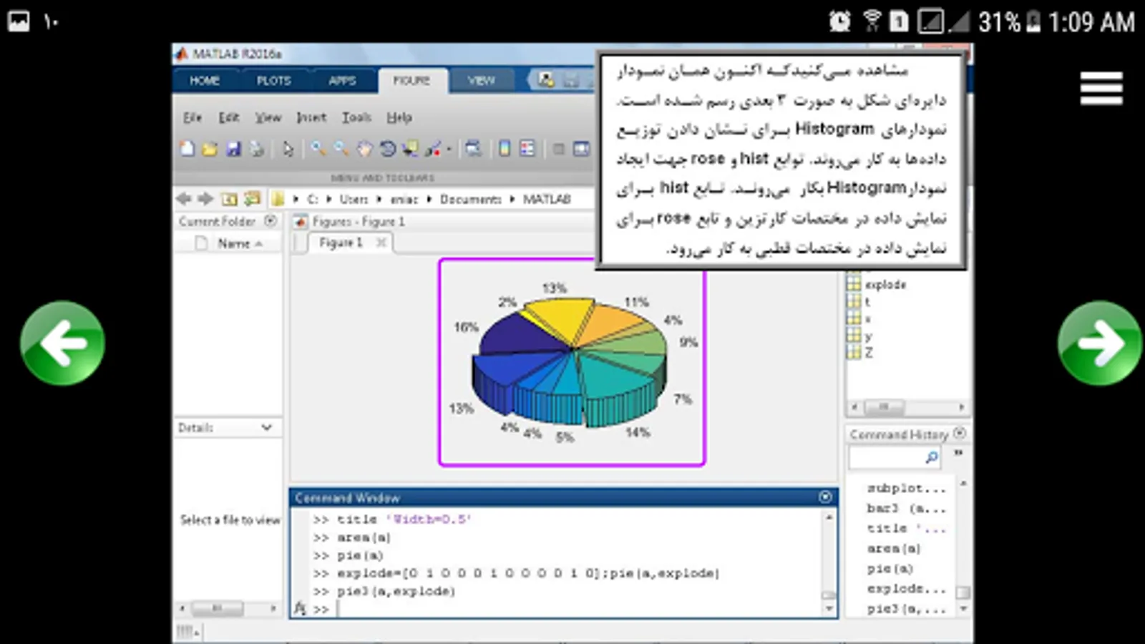Click the Up One Level folder icon

pyautogui.click(x=229, y=199)
